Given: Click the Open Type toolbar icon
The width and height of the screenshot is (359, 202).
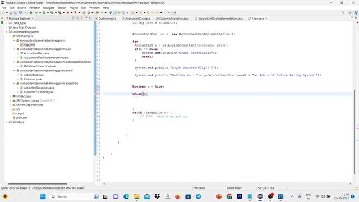Looking at the screenshot, I should tap(97, 13).
